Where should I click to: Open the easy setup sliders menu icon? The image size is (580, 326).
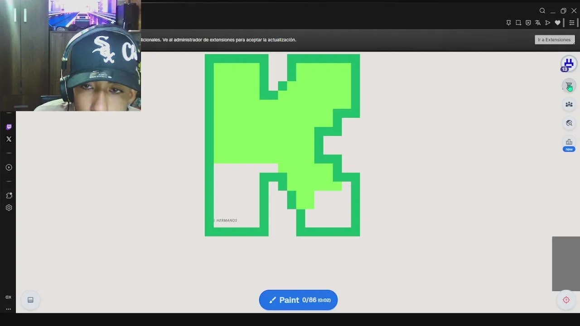point(571,23)
